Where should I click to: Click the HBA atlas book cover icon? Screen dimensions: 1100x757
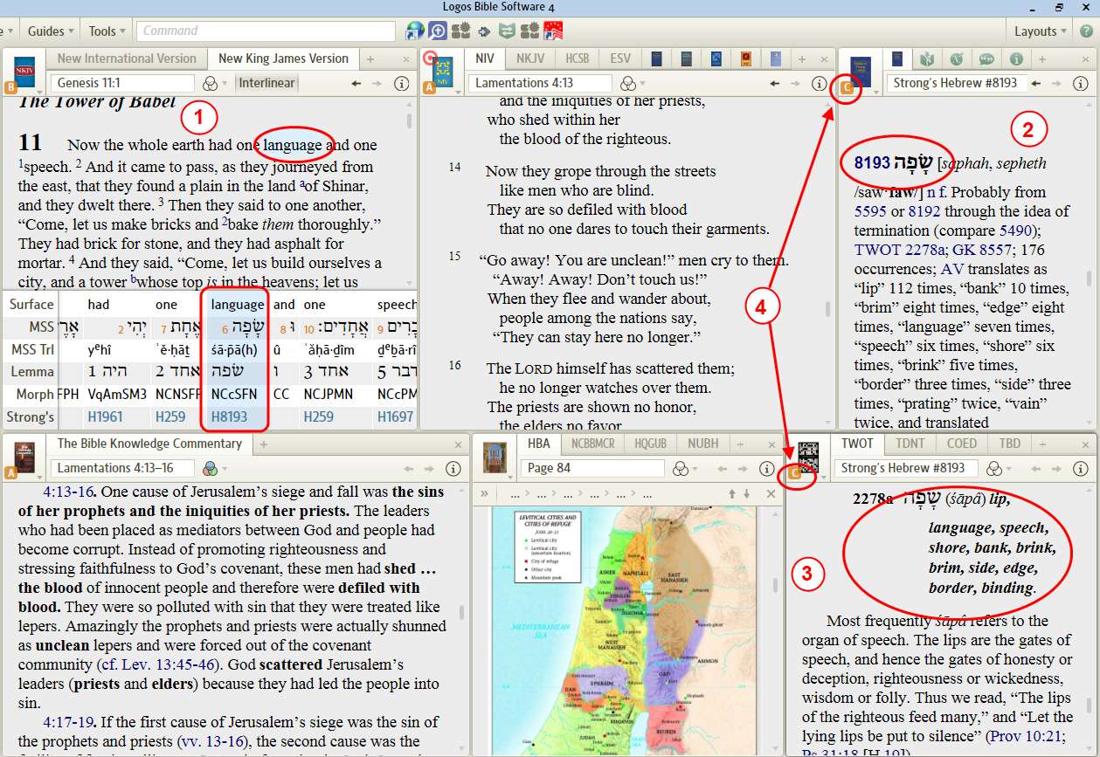tap(494, 457)
